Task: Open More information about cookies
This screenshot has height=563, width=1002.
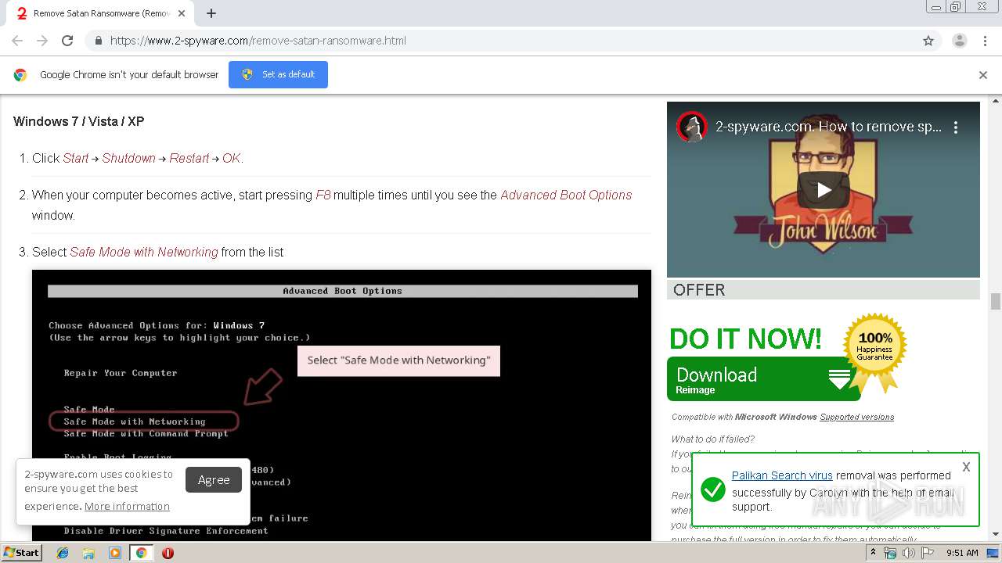Action: coord(127,507)
